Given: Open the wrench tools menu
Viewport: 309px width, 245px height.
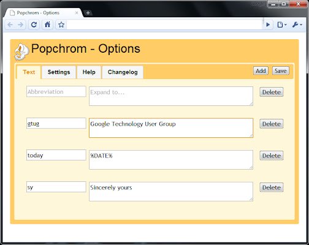Looking at the screenshot, I should 297,25.
